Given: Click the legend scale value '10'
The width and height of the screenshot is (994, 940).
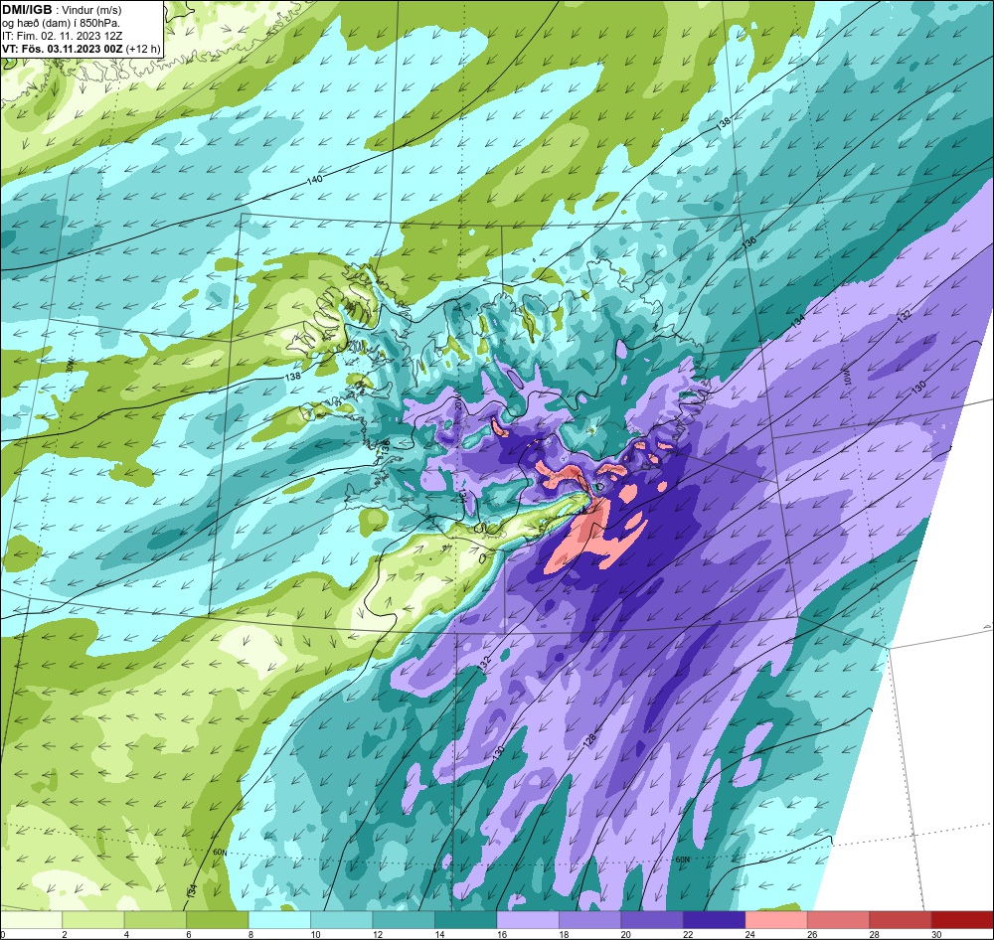Looking at the screenshot, I should pyautogui.click(x=315, y=934).
